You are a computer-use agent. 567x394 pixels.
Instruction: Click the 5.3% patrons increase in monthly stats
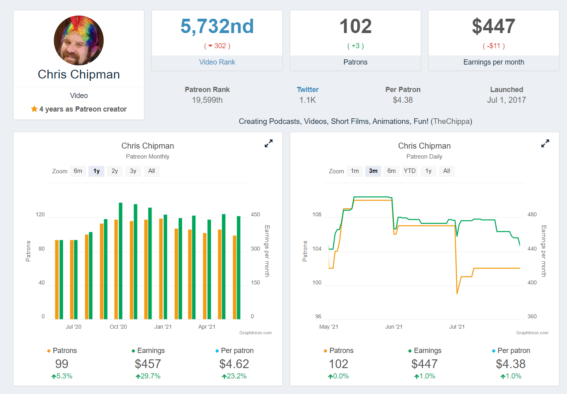pyautogui.click(x=62, y=376)
